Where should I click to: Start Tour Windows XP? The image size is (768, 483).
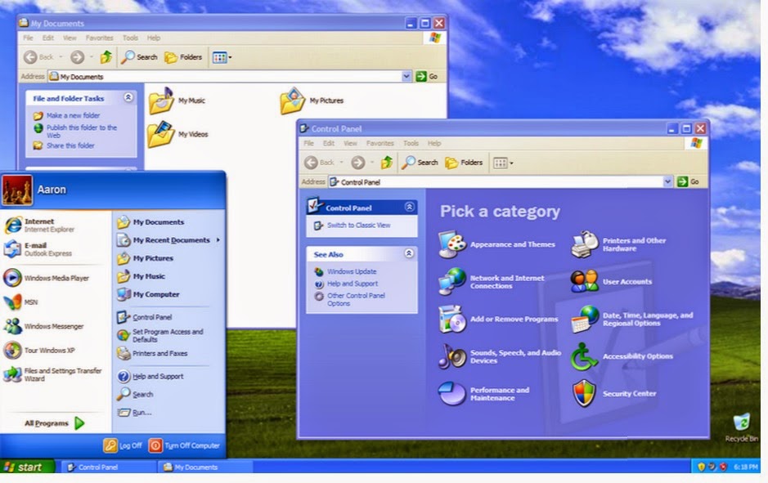(x=39, y=351)
